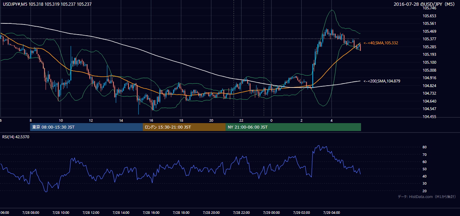Click price axis value 104.732

(430, 93)
